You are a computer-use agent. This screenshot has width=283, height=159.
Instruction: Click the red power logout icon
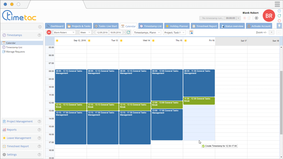(x=279, y=21)
